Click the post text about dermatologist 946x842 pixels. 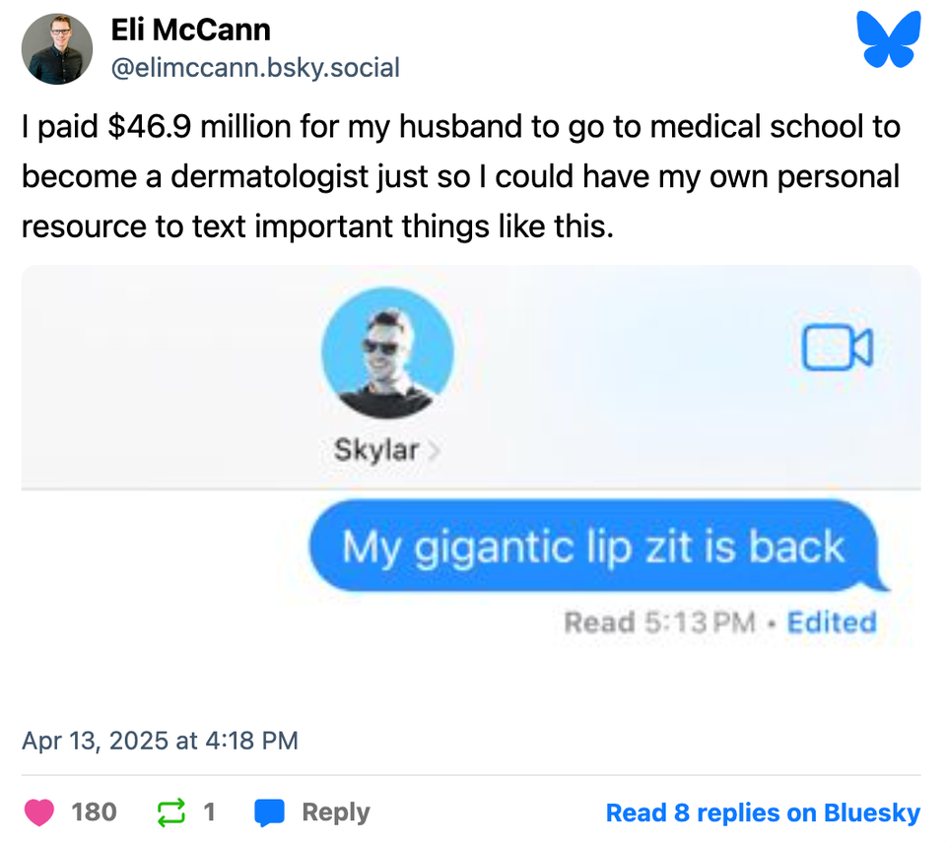tap(461, 176)
